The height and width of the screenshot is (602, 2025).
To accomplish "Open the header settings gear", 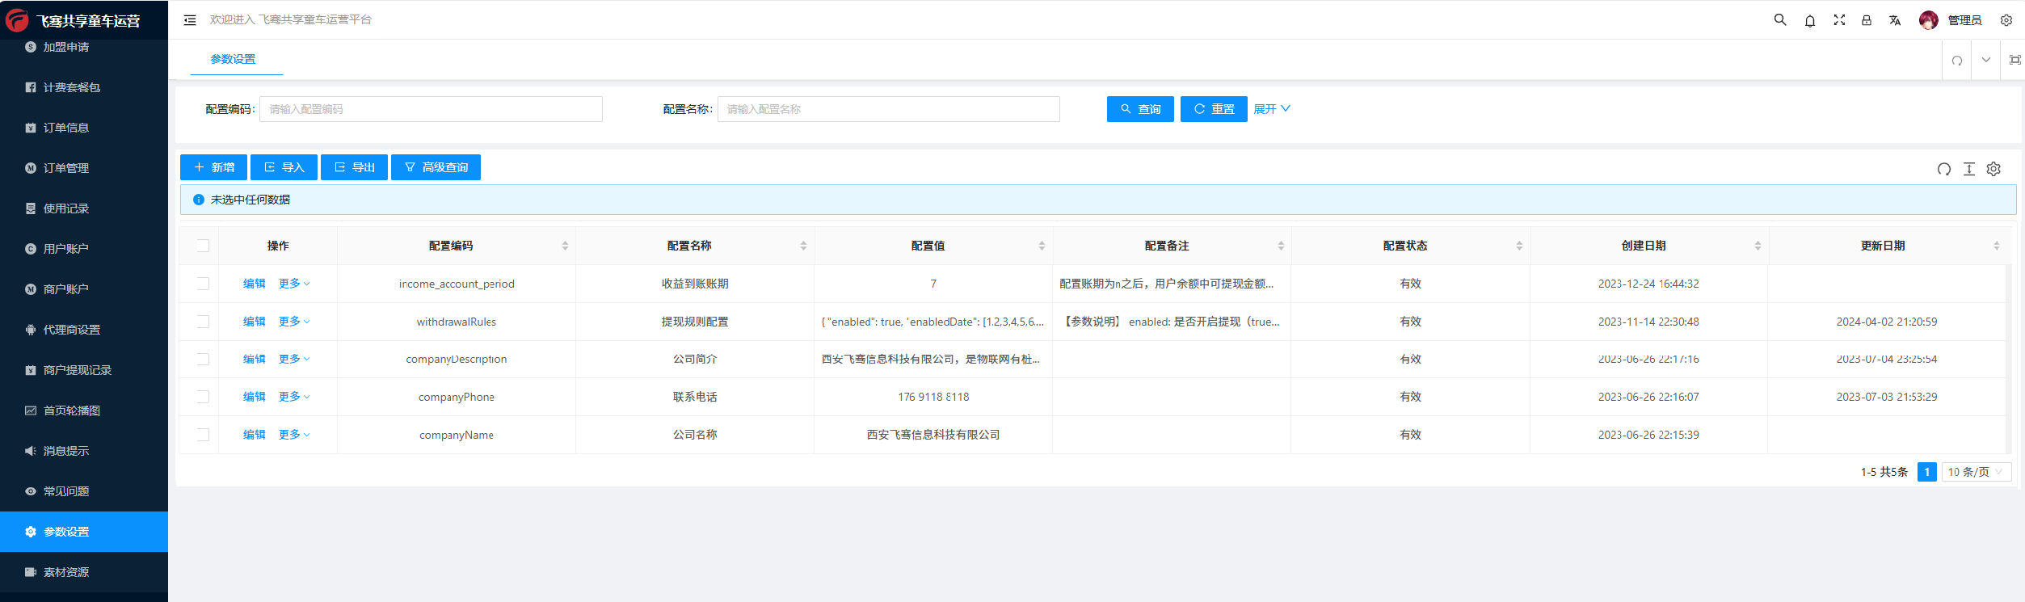I will [2006, 20].
